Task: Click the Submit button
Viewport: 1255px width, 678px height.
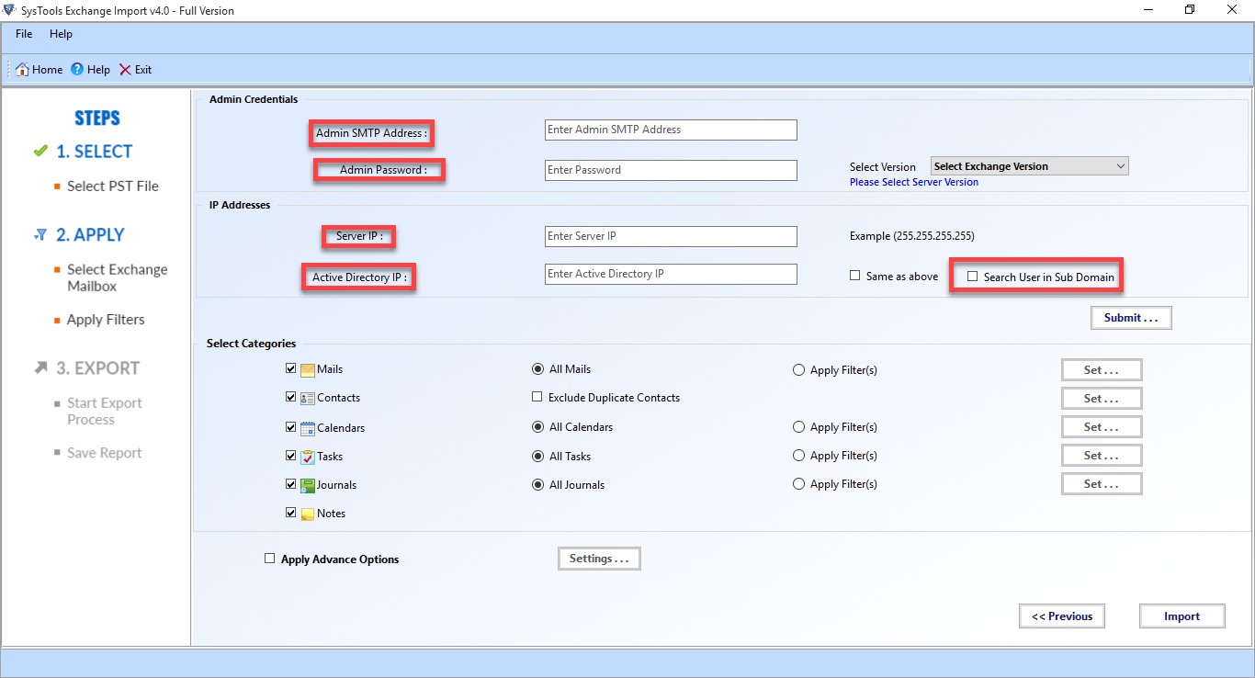Action: (1131, 318)
